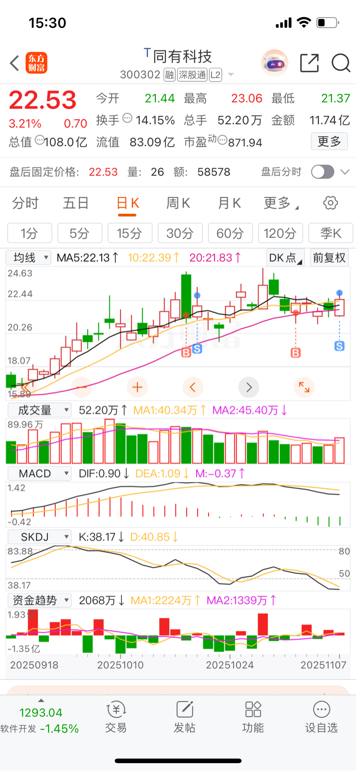Open 发帖 post icon
This screenshot has width=356, height=771.
click(x=184, y=717)
